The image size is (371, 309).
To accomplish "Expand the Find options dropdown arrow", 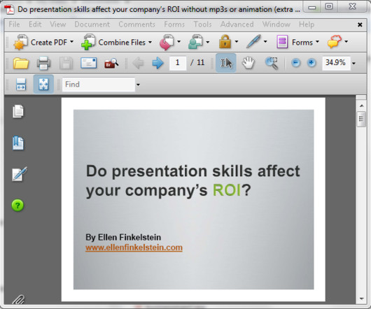I will (138, 85).
